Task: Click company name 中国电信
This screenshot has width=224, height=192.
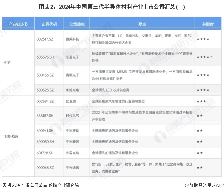Action: click(x=73, y=153)
